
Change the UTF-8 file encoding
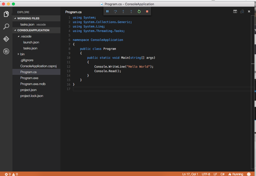pos(206,174)
